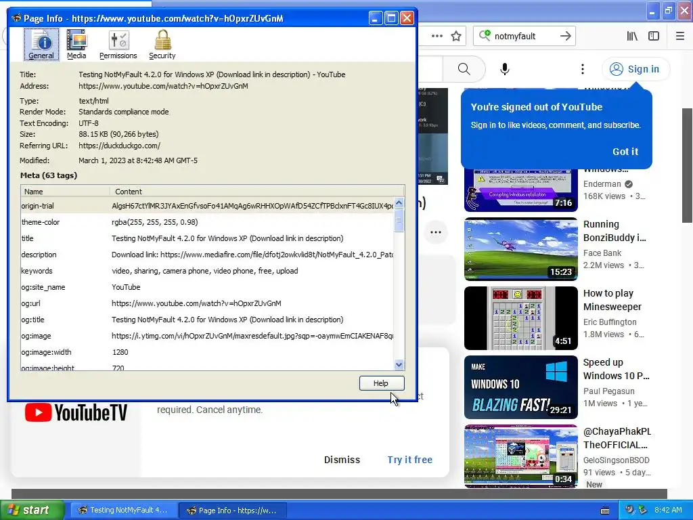
Task: Click the meta table Content column header
Action: pyautogui.click(x=256, y=192)
